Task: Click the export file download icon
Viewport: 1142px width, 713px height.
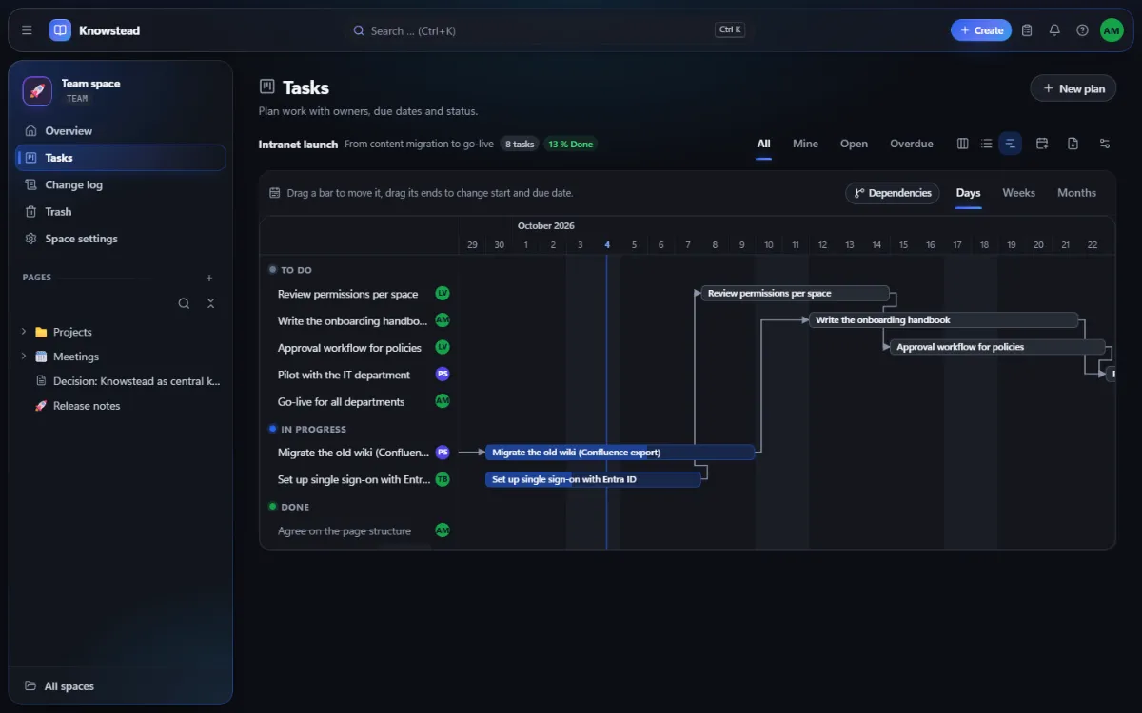Action: point(1073,144)
